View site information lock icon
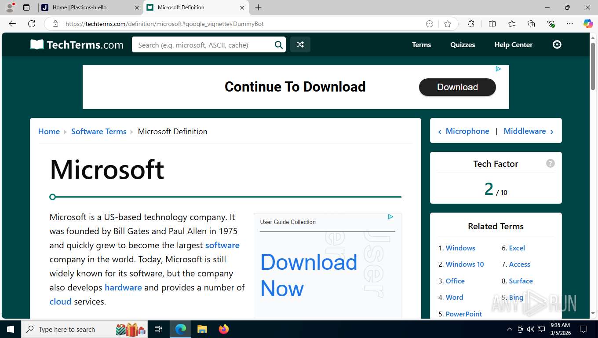This screenshot has height=338, width=598. click(x=55, y=24)
